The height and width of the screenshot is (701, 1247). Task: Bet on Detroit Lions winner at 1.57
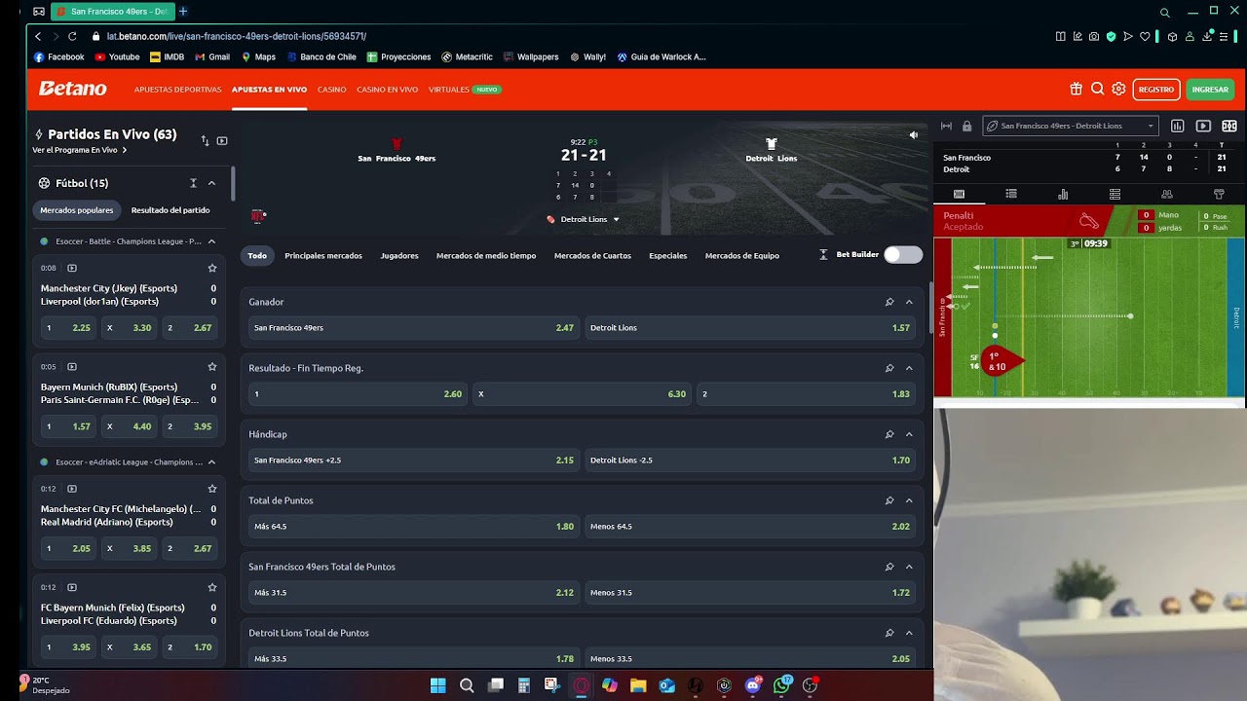[x=749, y=328]
